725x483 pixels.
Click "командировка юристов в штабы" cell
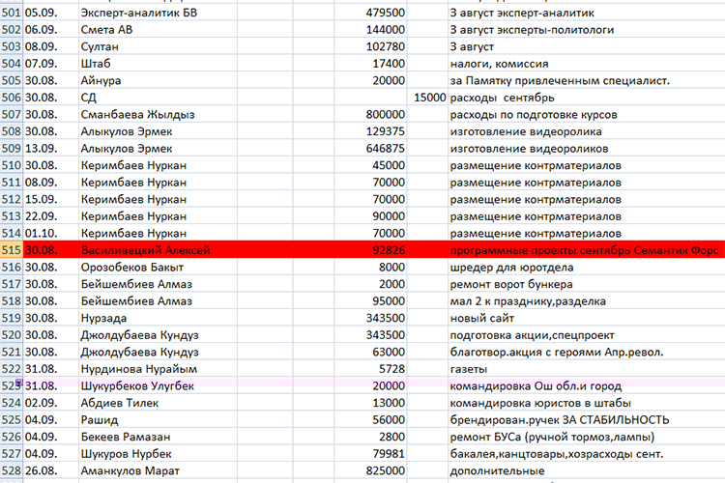point(541,403)
